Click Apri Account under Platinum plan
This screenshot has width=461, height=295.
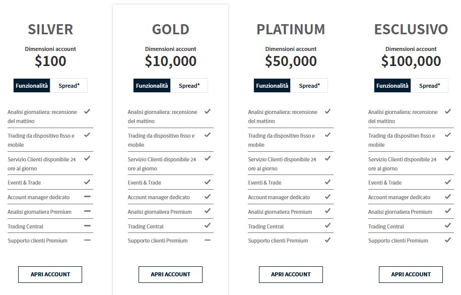[291, 274]
